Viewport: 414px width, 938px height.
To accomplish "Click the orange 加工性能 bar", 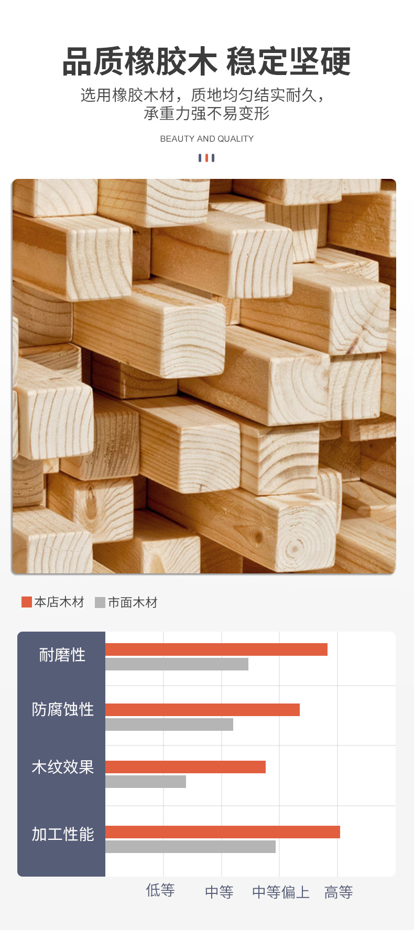I will pos(223,832).
